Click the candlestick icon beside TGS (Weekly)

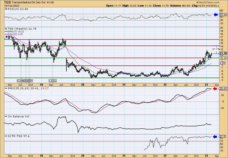[6, 29]
